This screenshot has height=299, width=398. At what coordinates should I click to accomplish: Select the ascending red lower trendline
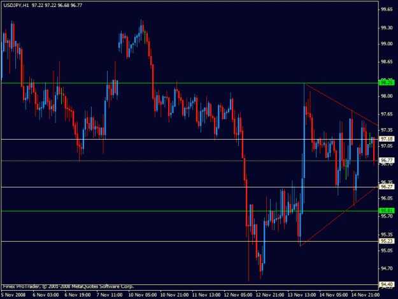pyautogui.click(x=339, y=216)
